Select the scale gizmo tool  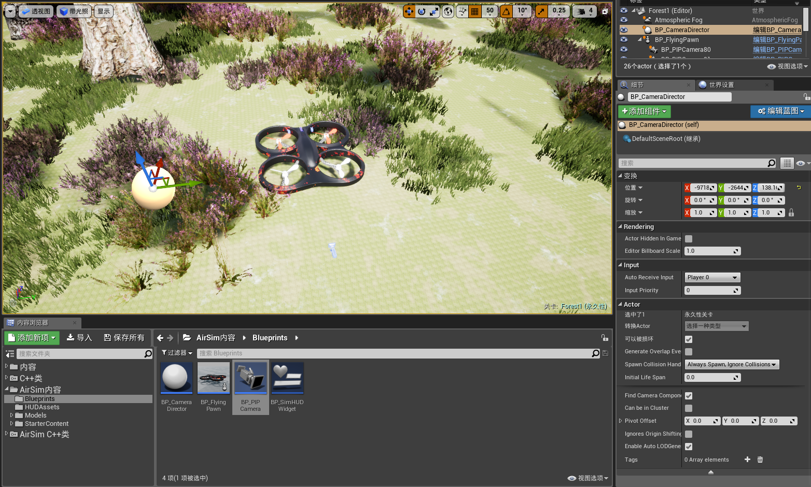click(434, 11)
